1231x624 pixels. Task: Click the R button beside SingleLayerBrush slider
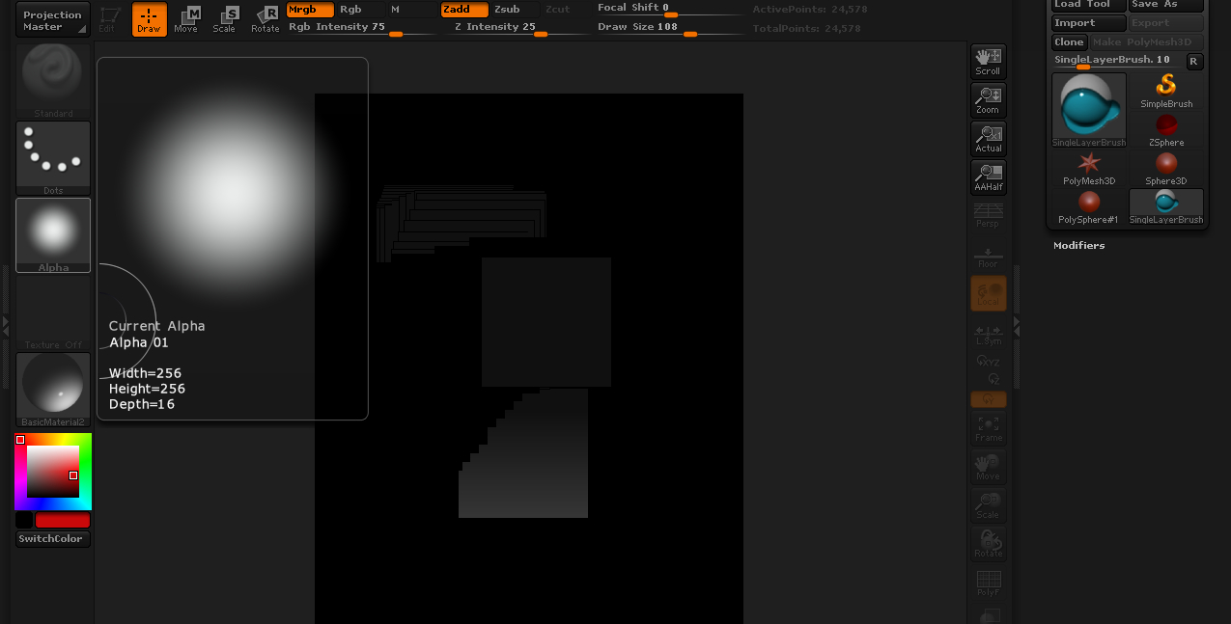[1194, 62]
